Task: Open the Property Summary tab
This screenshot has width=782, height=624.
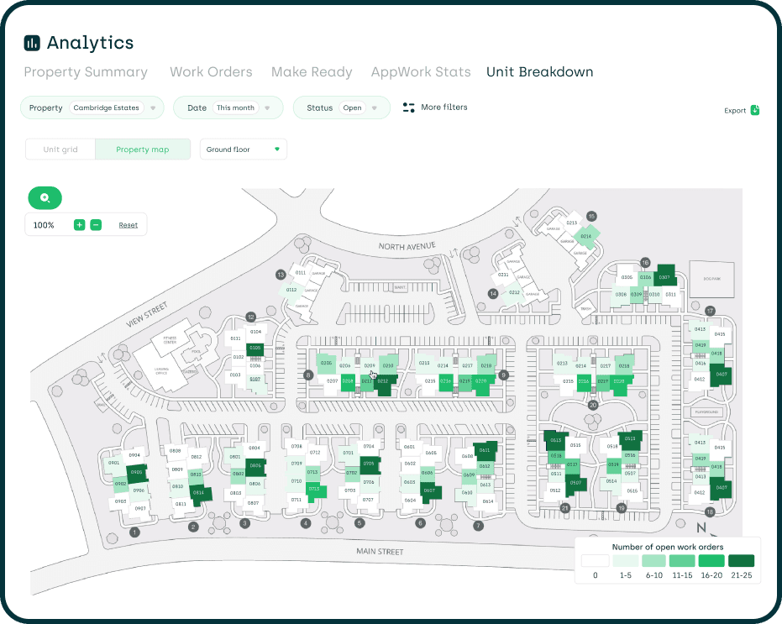Action: pos(85,72)
